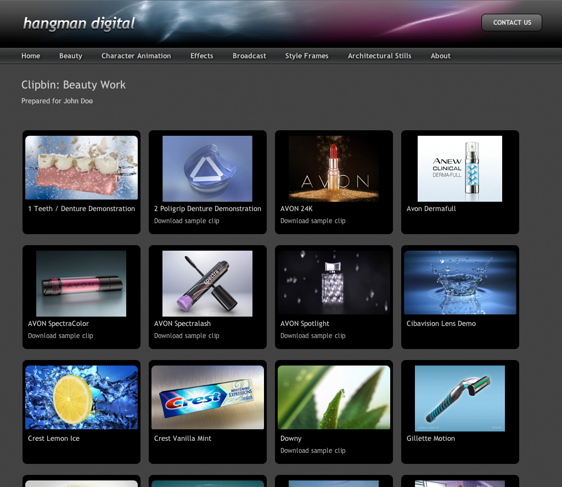This screenshot has width=562, height=487.
Task: Click the 'AVON Spectralash' title
Action: coord(182,324)
